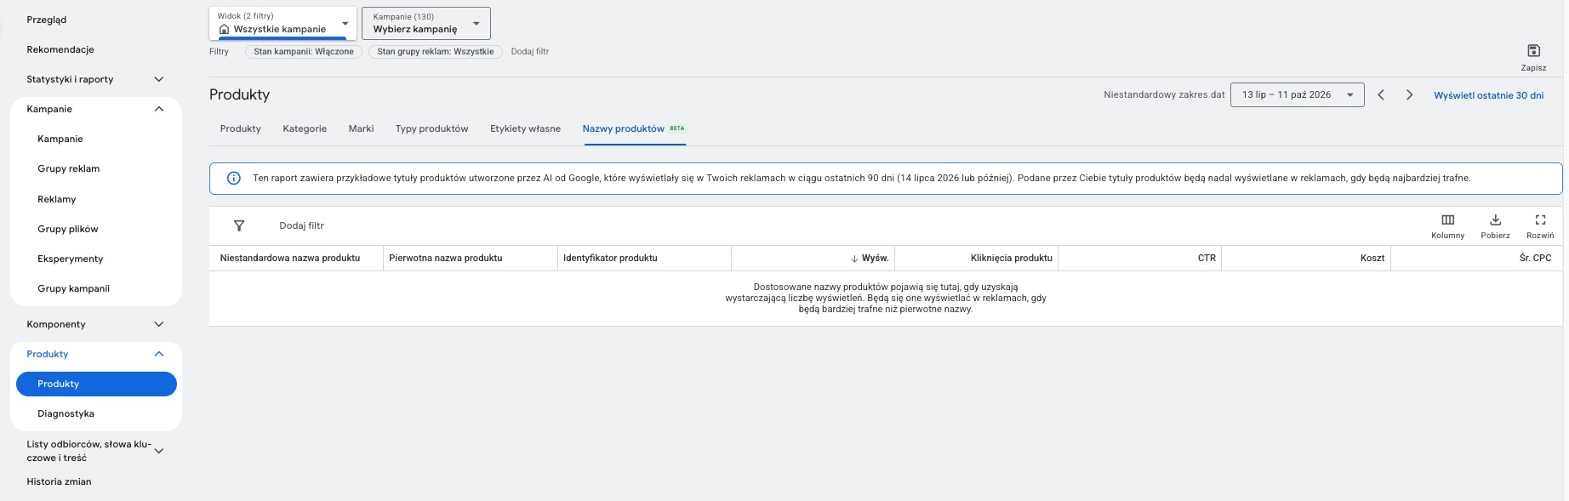Sort by Kliknięcia produktu column

tap(1012, 258)
